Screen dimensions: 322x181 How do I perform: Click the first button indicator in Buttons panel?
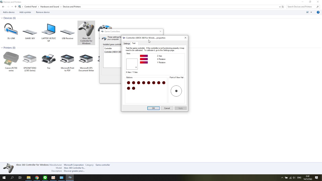pyautogui.click(x=129, y=83)
